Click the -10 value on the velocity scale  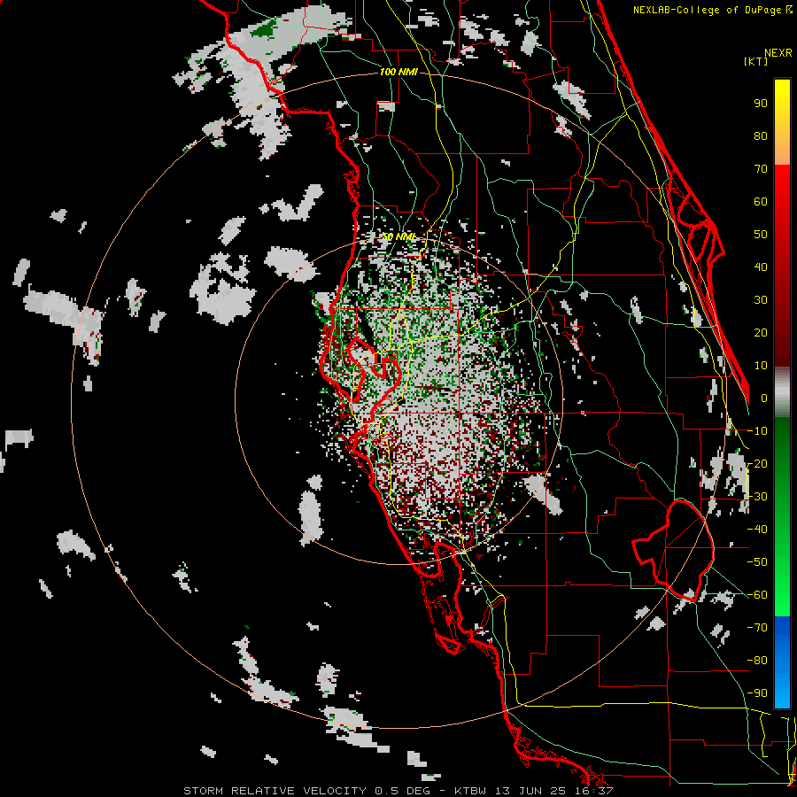point(757,431)
